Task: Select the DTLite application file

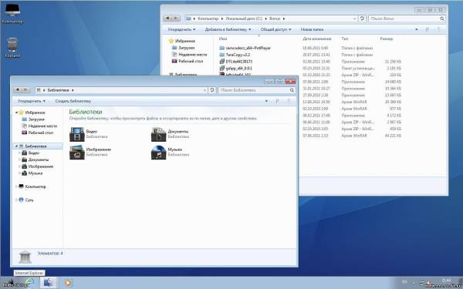Action: (235, 62)
